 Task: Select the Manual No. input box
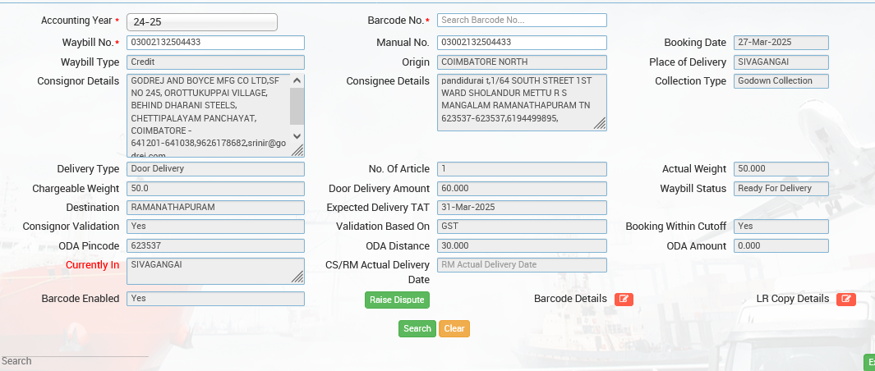(x=522, y=43)
